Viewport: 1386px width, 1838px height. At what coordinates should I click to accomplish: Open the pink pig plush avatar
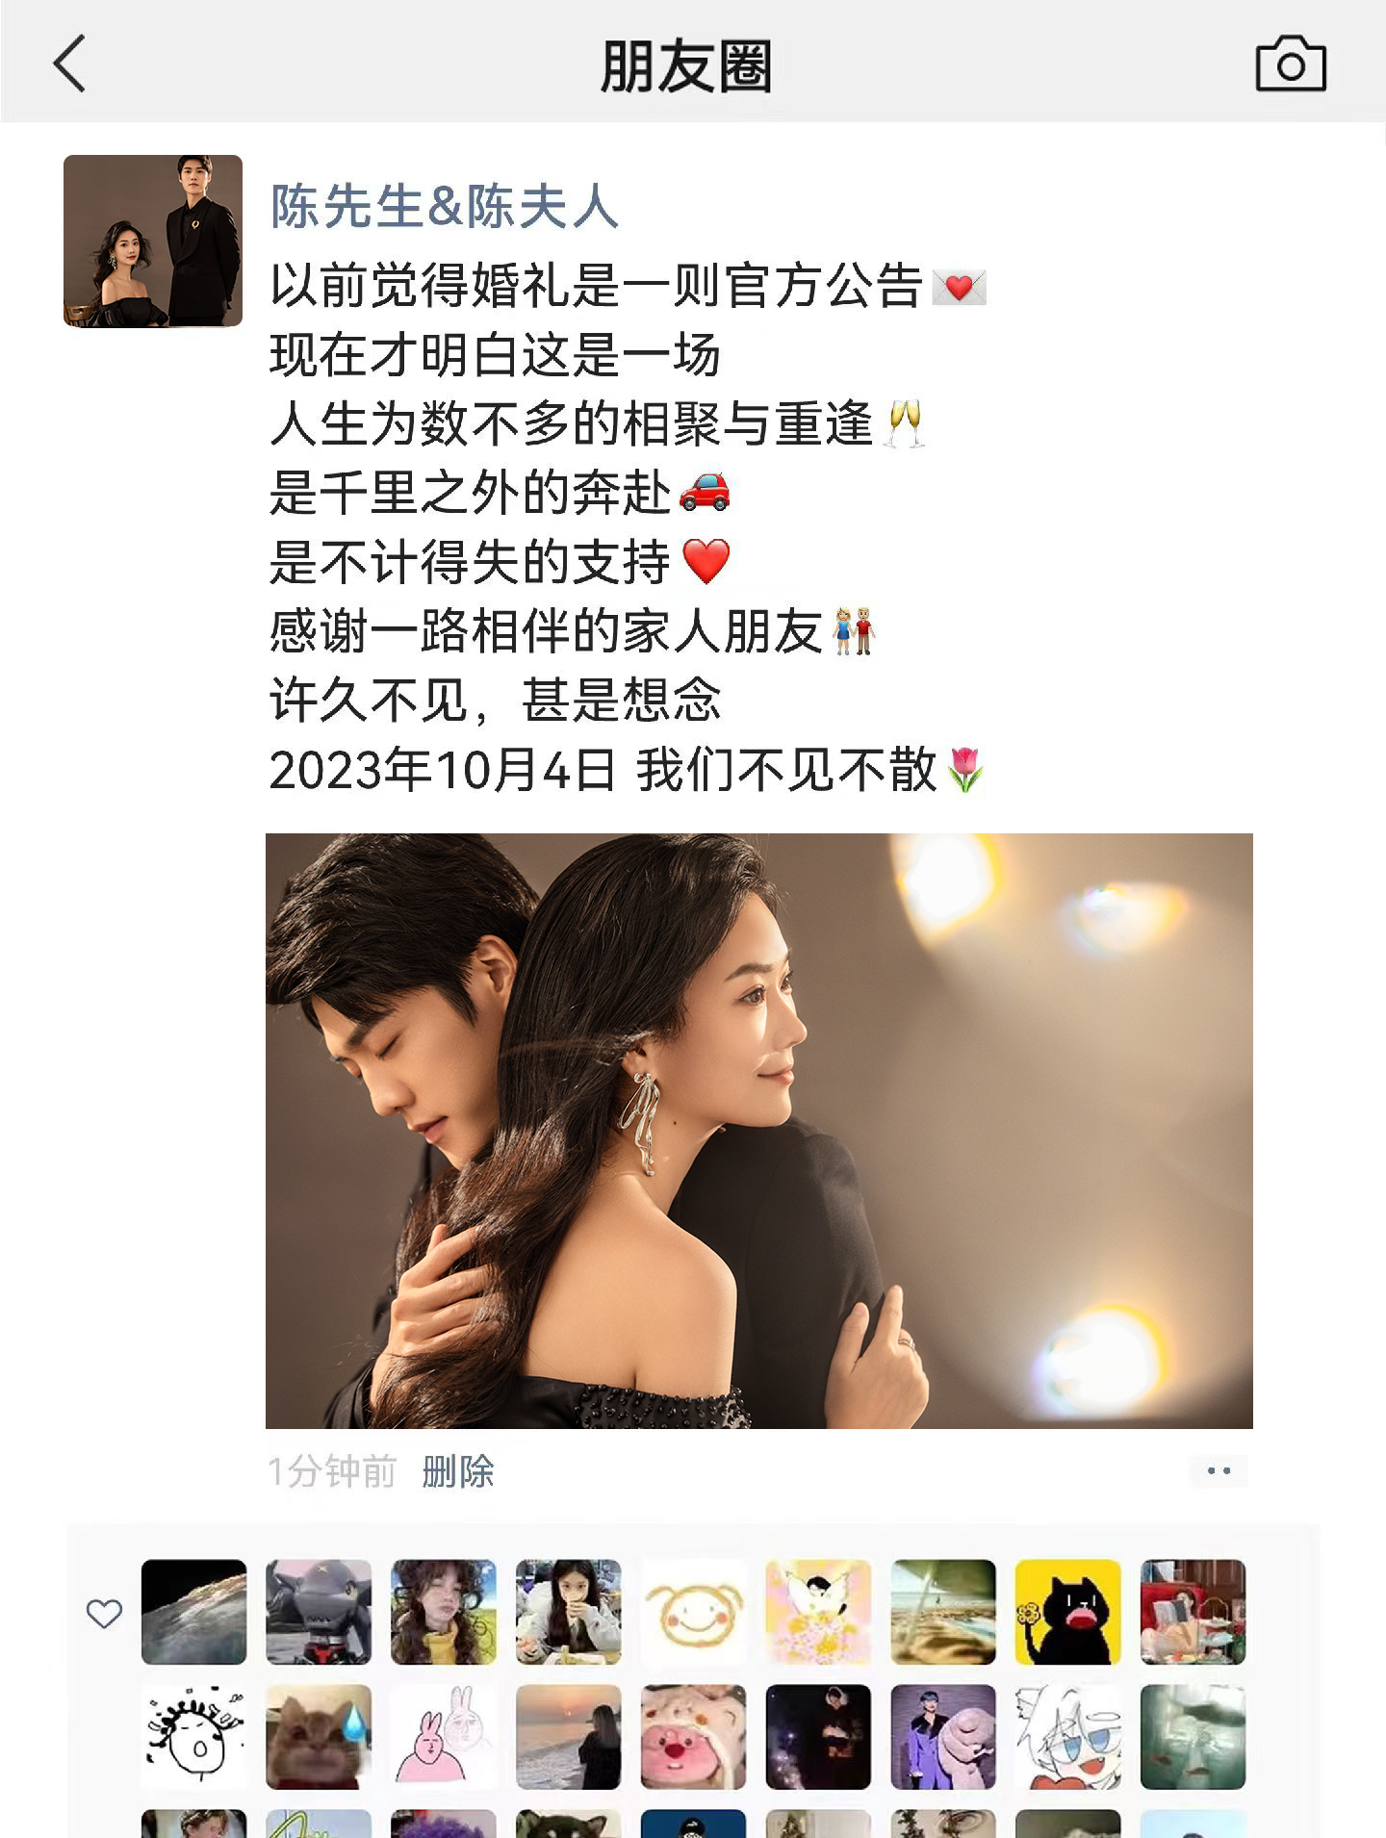pyautogui.click(x=693, y=1737)
